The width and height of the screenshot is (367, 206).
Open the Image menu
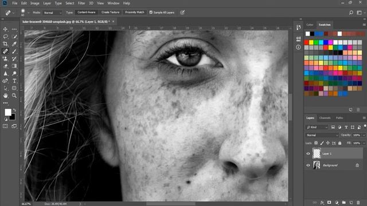[x=35, y=3]
